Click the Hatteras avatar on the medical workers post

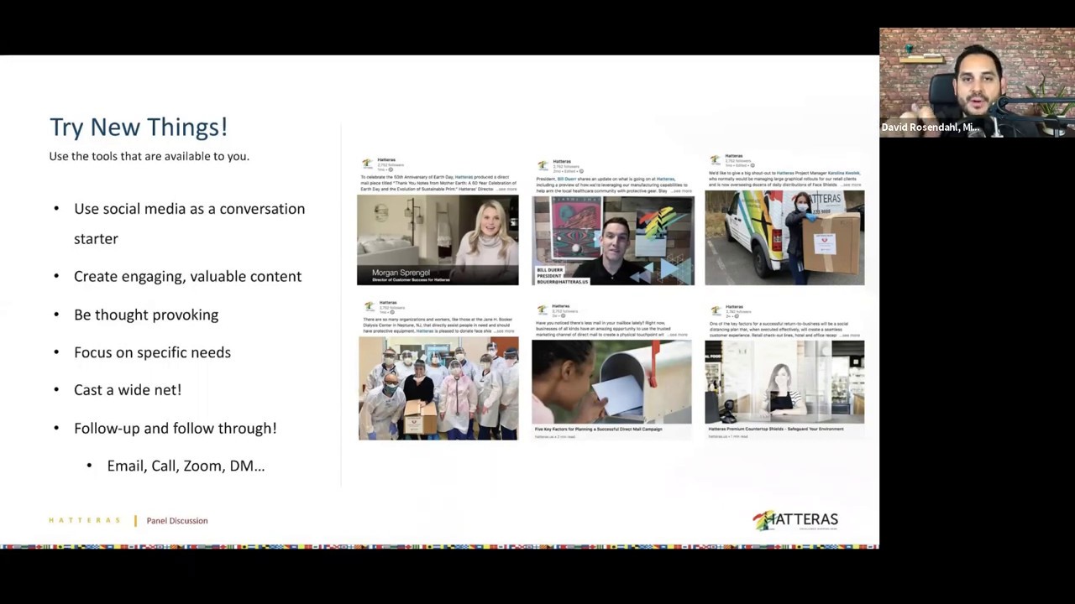(369, 306)
